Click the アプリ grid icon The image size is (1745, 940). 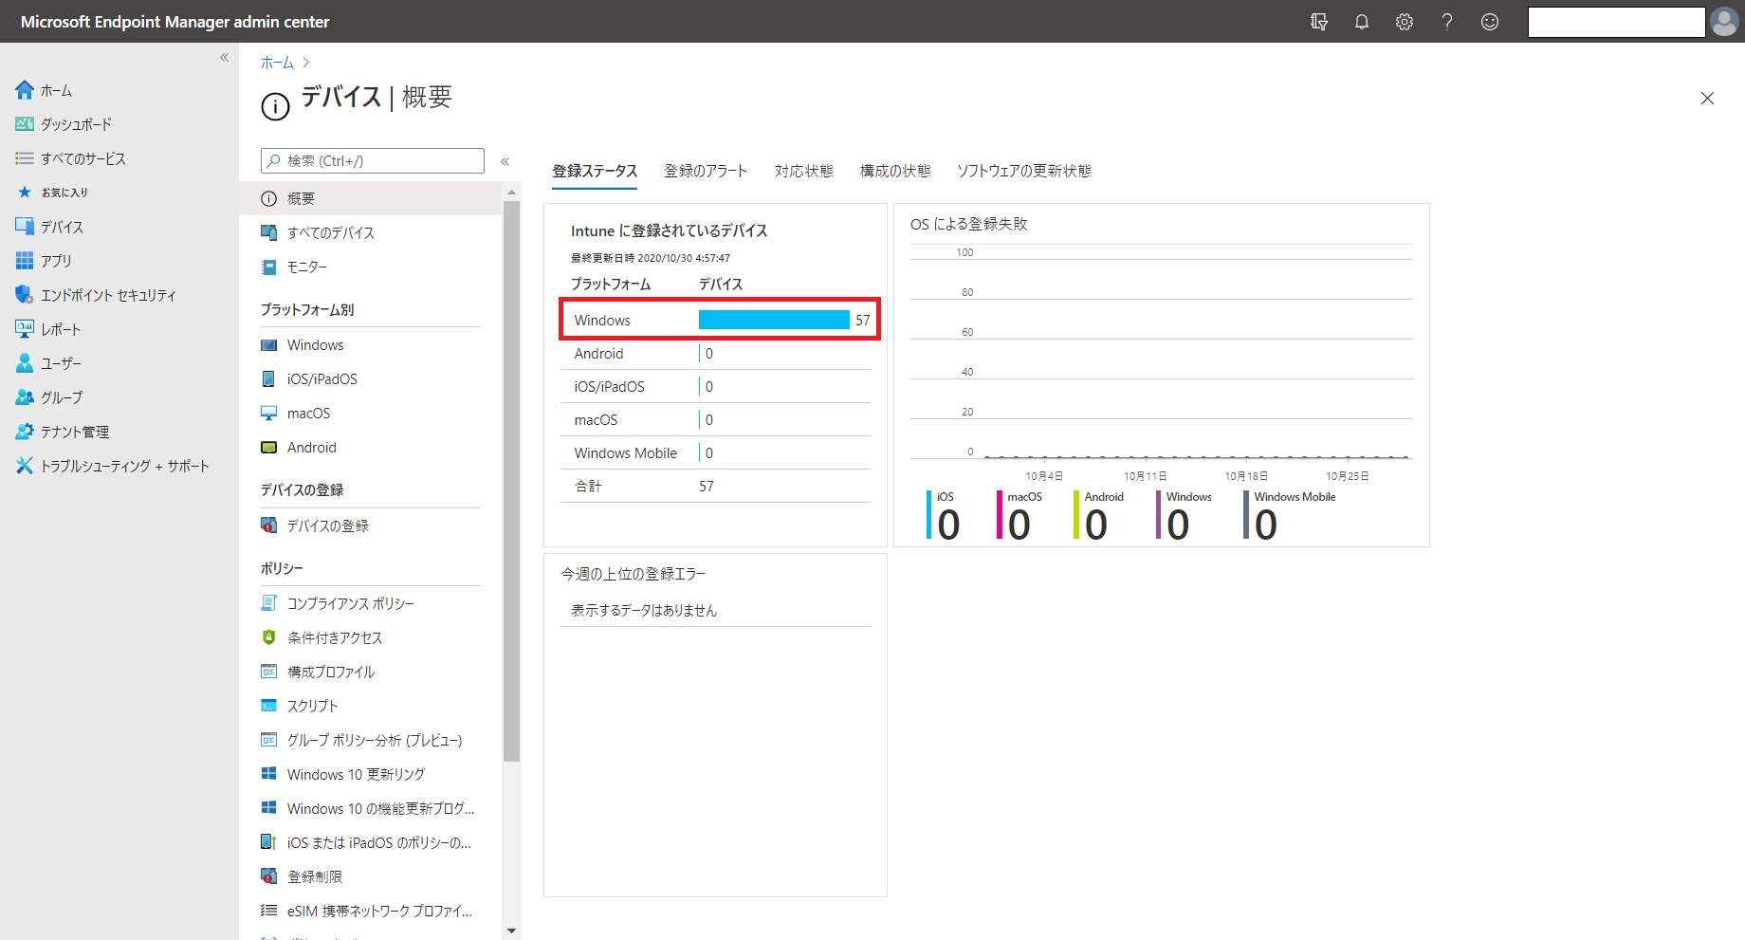point(25,261)
